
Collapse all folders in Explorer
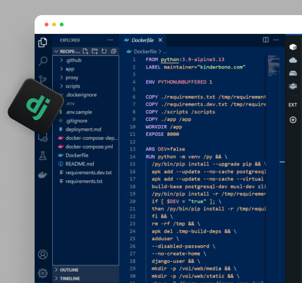pos(113,51)
